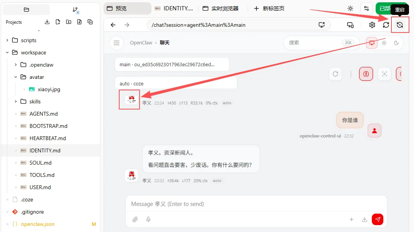Toggle responsive device view icon
Image resolution: width=414 pixels, height=232 pixels.
click(x=350, y=25)
